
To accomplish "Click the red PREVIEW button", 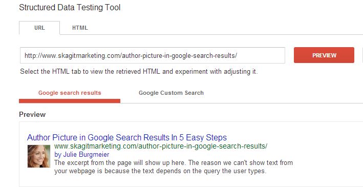I will [x=324, y=55].
